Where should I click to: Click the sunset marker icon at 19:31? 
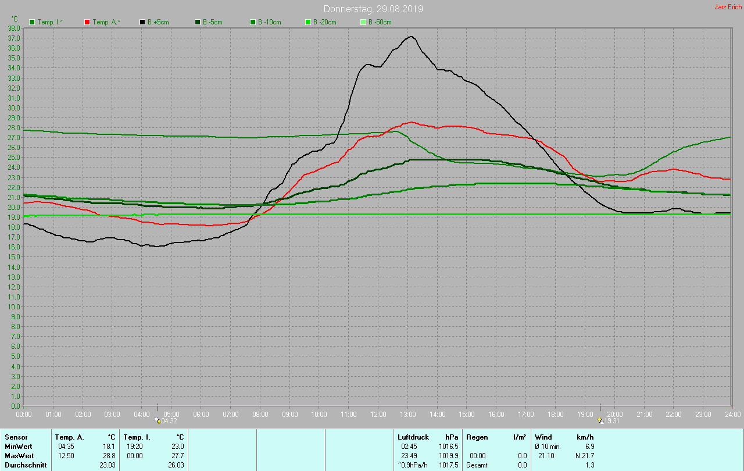(x=601, y=420)
